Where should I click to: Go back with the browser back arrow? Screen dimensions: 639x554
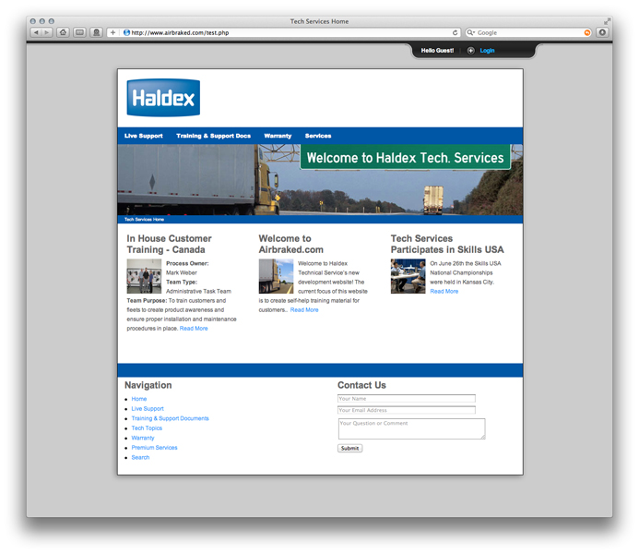(x=36, y=32)
